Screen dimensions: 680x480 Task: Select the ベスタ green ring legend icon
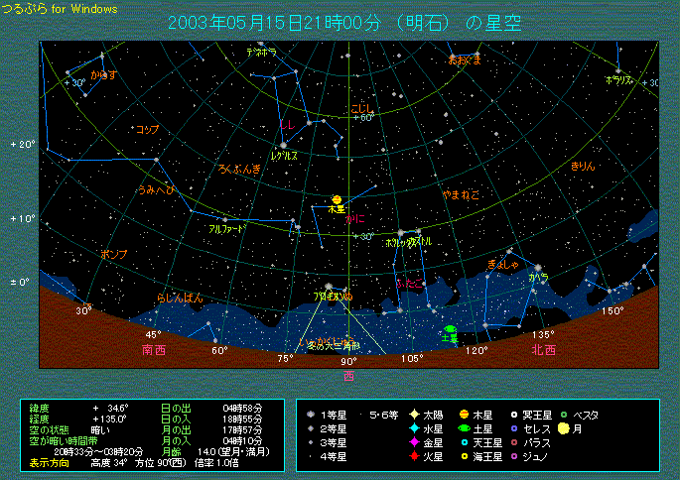click(564, 415)
